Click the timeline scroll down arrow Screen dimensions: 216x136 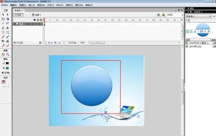tap(182, 39)
